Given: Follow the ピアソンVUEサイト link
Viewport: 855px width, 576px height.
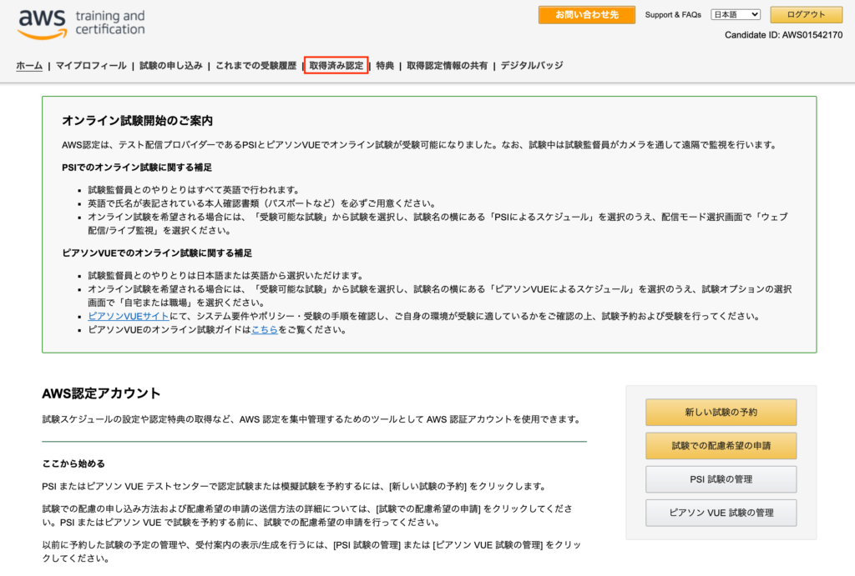Looking at the screenshot, I should click(x=129, y=316).
